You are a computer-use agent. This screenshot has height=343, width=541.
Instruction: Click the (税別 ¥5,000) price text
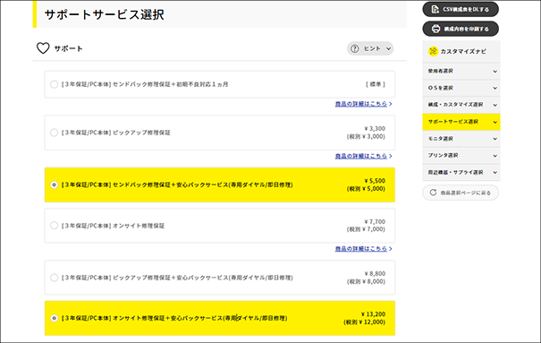(x=366, y=189)
